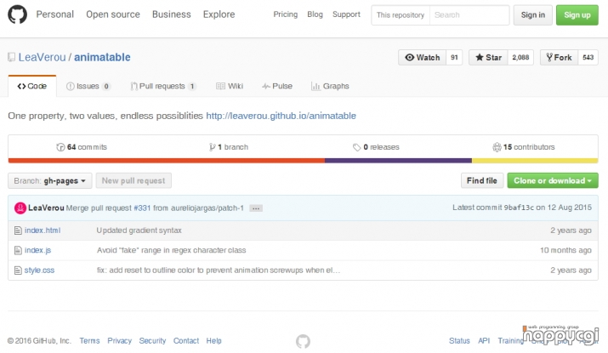Open the 64 commits link
This screenshot has width=608, height=353.
pos(82,147)
